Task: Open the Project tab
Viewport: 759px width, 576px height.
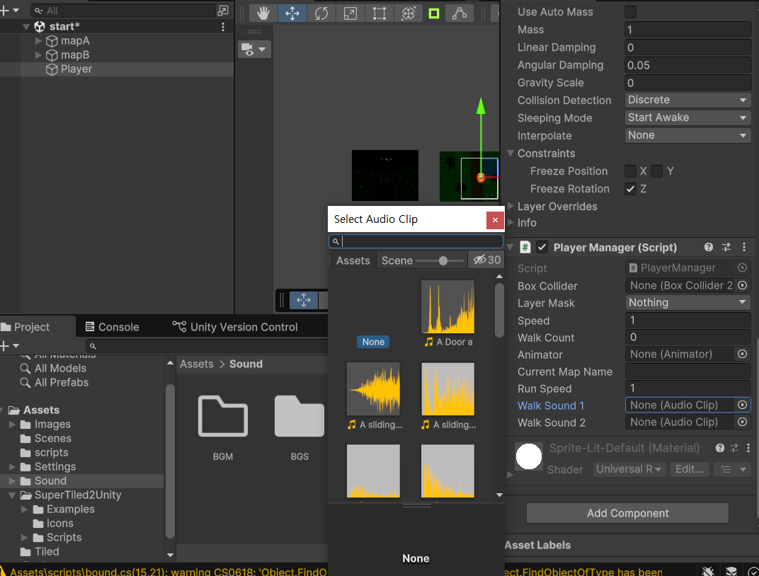Action: [32, 327]
